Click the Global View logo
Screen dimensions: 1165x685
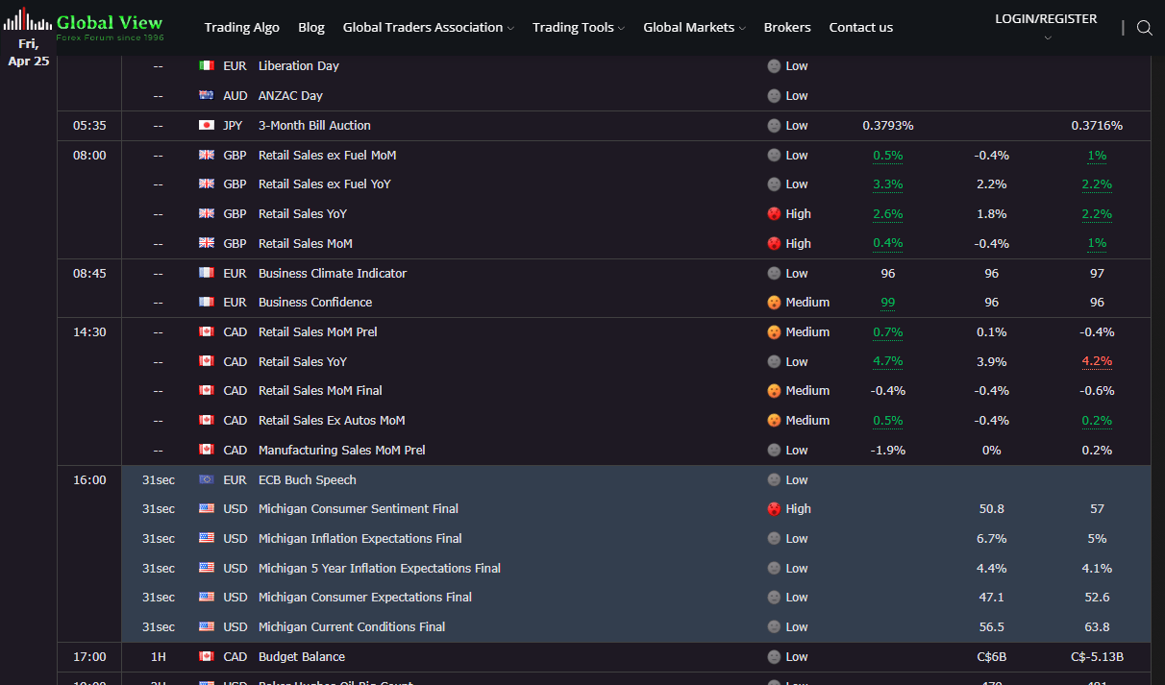(84, 26)
